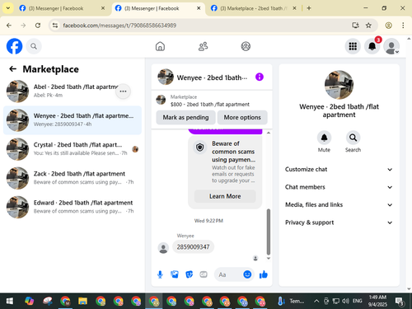This screenshot has width=412, height=309.
Task: Click the chat message scrollbar thumb
Action: click(x=269, y=232)
